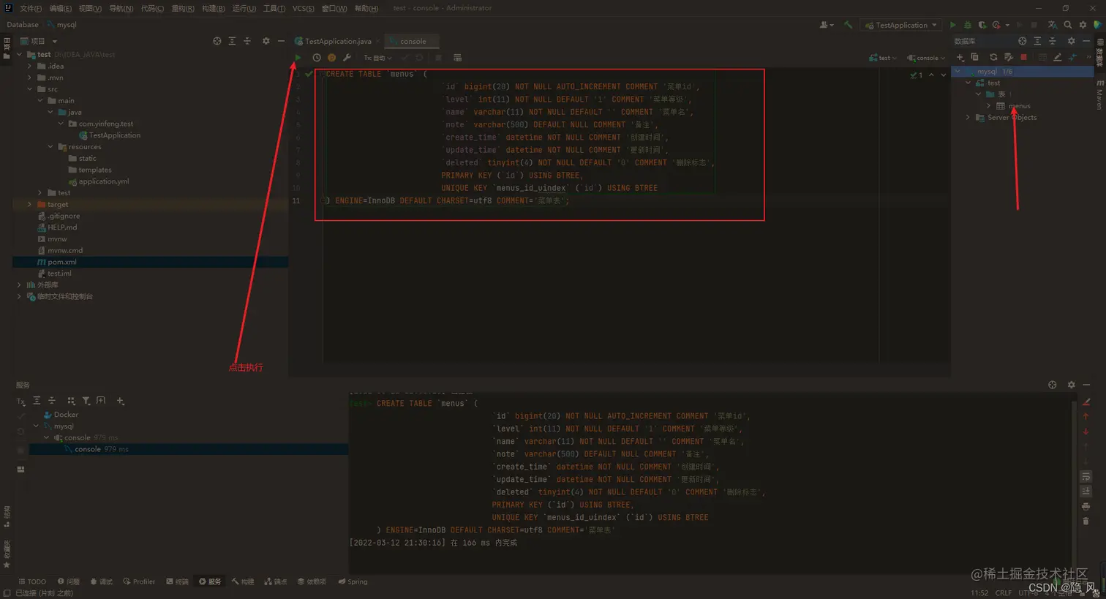Open Database panel gear options

point(1071,41)
